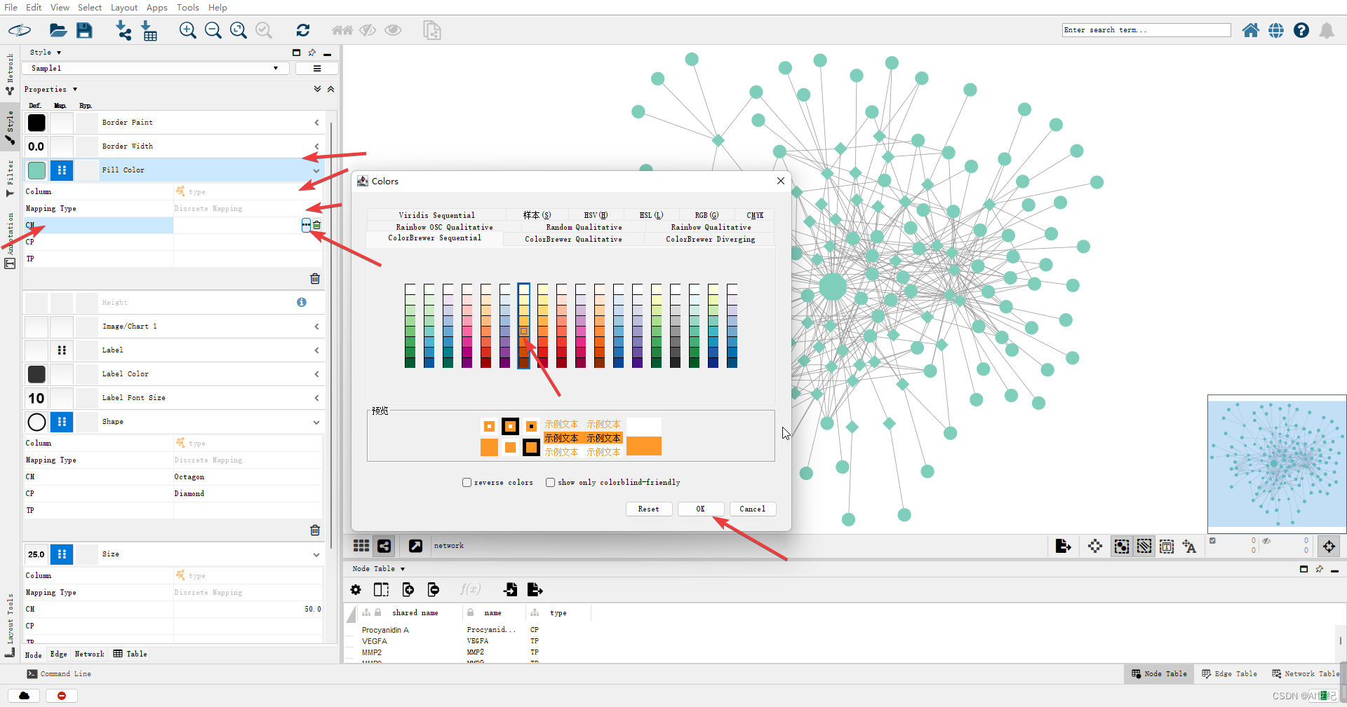
Task: Open the help question mark icon
Action: tap(1301, 30)
